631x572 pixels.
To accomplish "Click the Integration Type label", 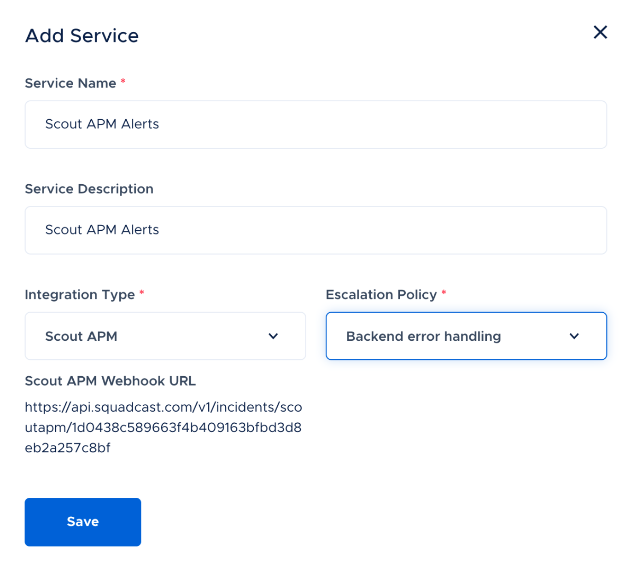I will [80, 295].
